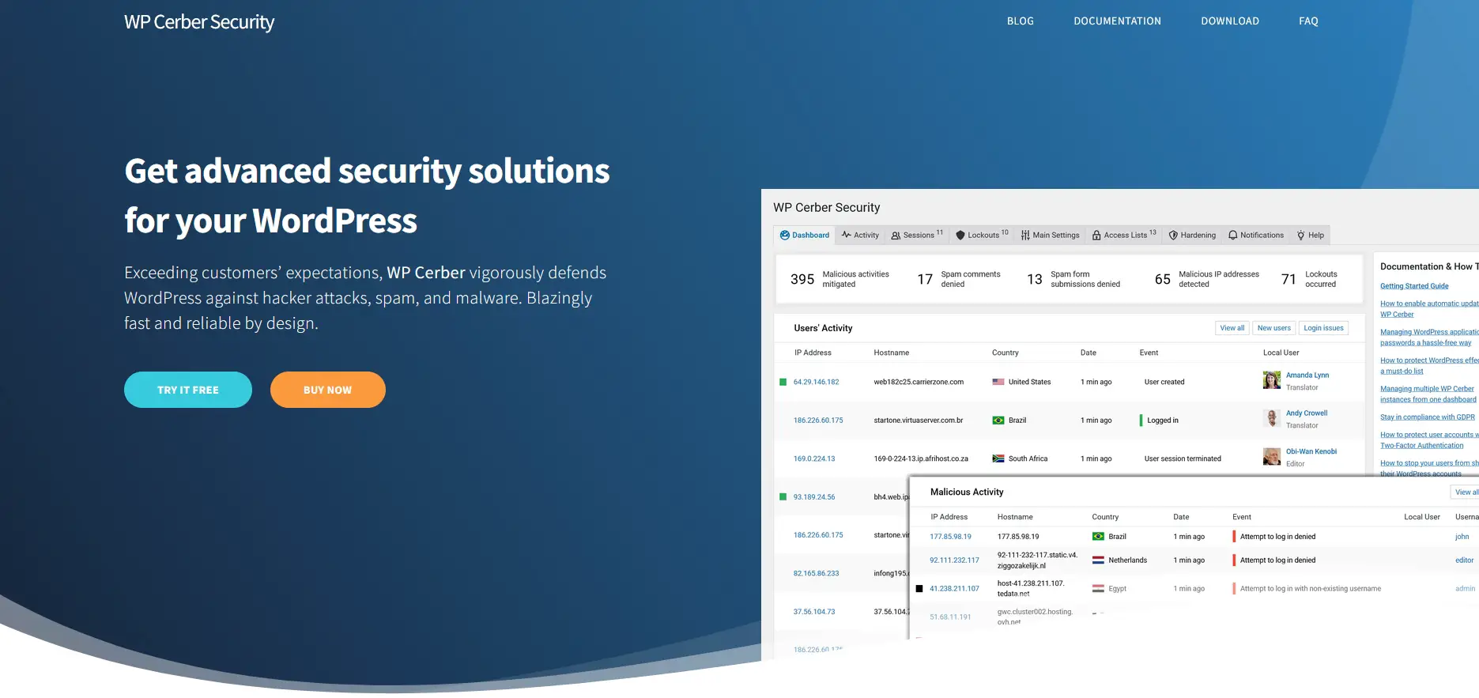
Task: Open the Obi-Wan Kenobi user link
Action: (1311, 452)
